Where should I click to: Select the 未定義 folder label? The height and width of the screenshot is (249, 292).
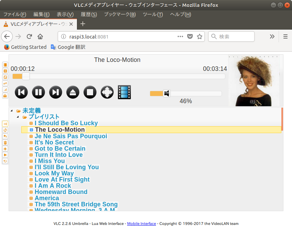point(32,111)
